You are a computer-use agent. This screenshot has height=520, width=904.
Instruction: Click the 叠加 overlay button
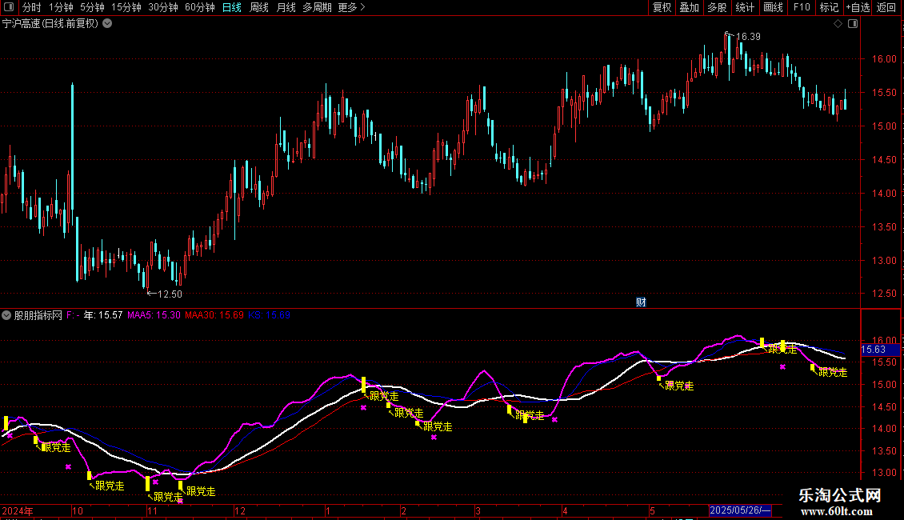[x=690, y=7]
